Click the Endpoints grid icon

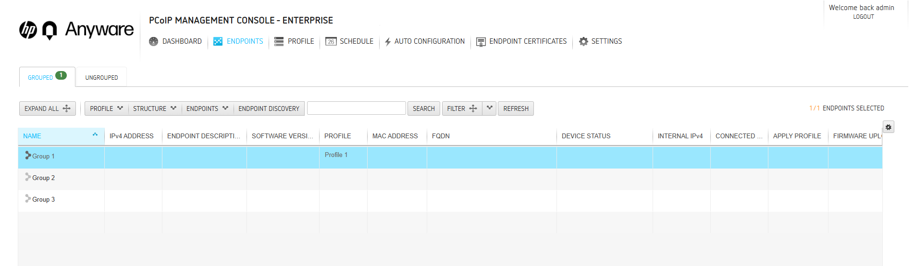(218, 41)
